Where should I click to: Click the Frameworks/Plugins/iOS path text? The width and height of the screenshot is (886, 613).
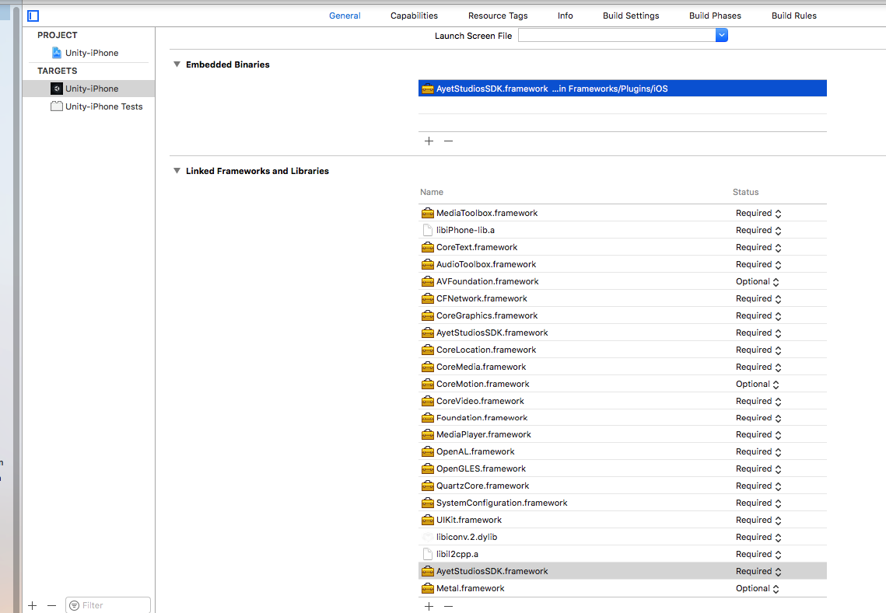pos(618,89)
